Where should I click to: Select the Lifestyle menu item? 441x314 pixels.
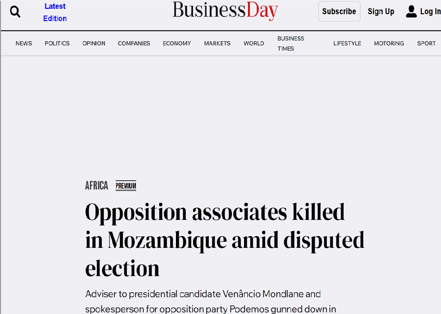(347, 43)
